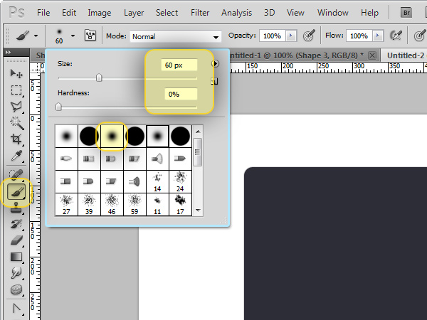This screenshot has height=320, width=427.
Task: Open the tool preset picker dropdown
Action: point(36,36)
